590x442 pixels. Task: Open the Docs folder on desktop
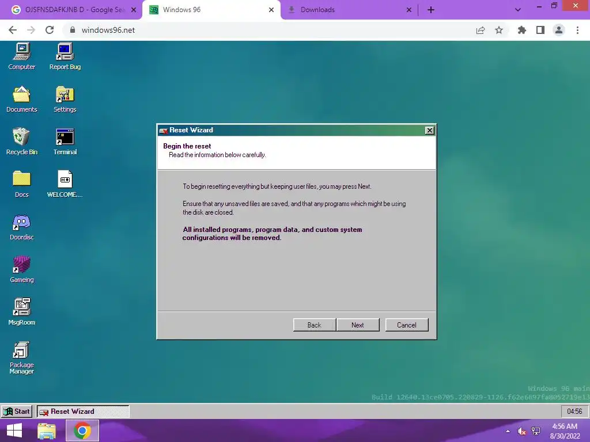point(21,184)
